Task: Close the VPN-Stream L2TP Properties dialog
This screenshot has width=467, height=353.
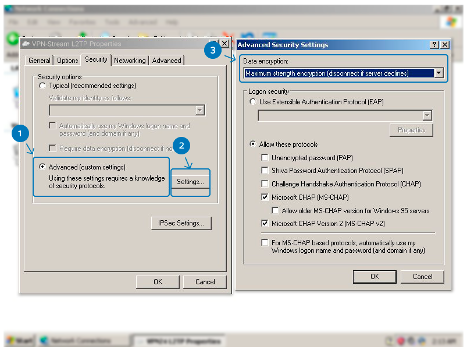Action: point(224,44)
